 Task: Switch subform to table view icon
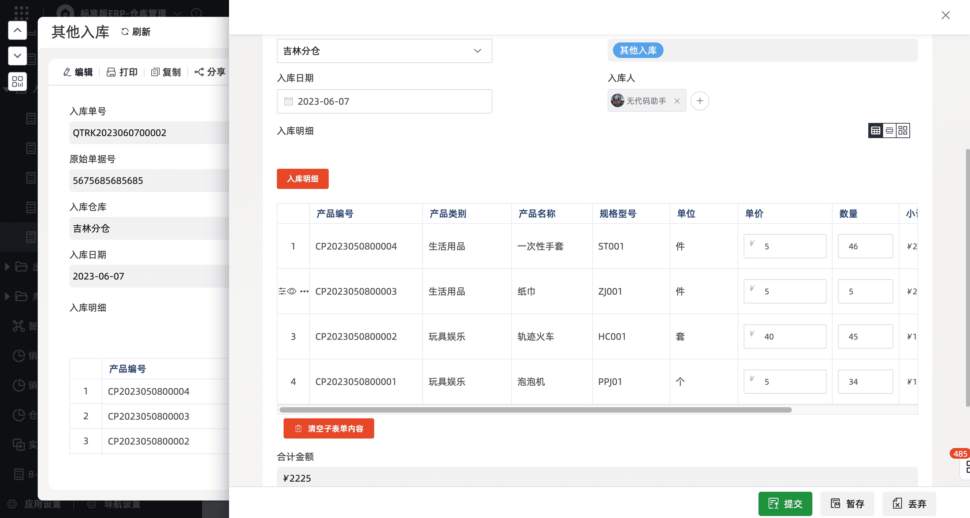[875, 131]
